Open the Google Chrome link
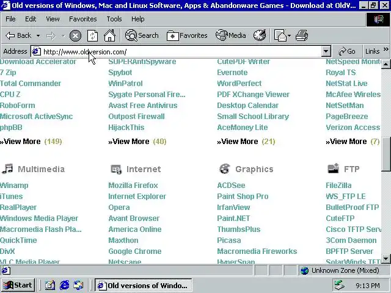 click(135, 251)
